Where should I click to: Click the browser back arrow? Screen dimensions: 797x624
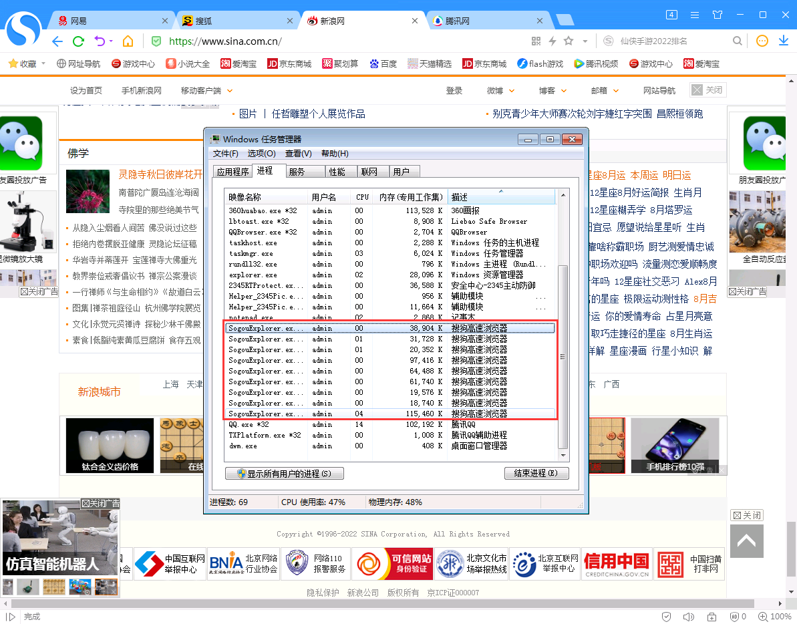click(57, 41)
